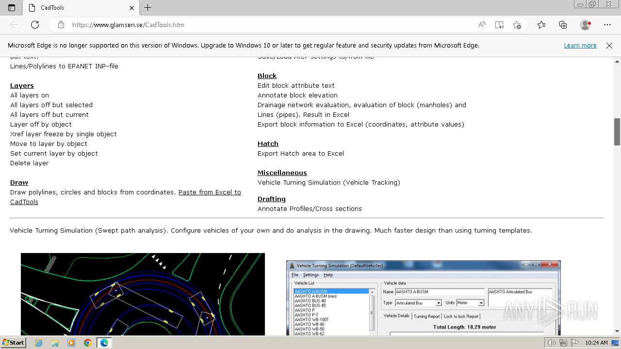Select Block heading text
Screen dimensions: 621x349
267,76
